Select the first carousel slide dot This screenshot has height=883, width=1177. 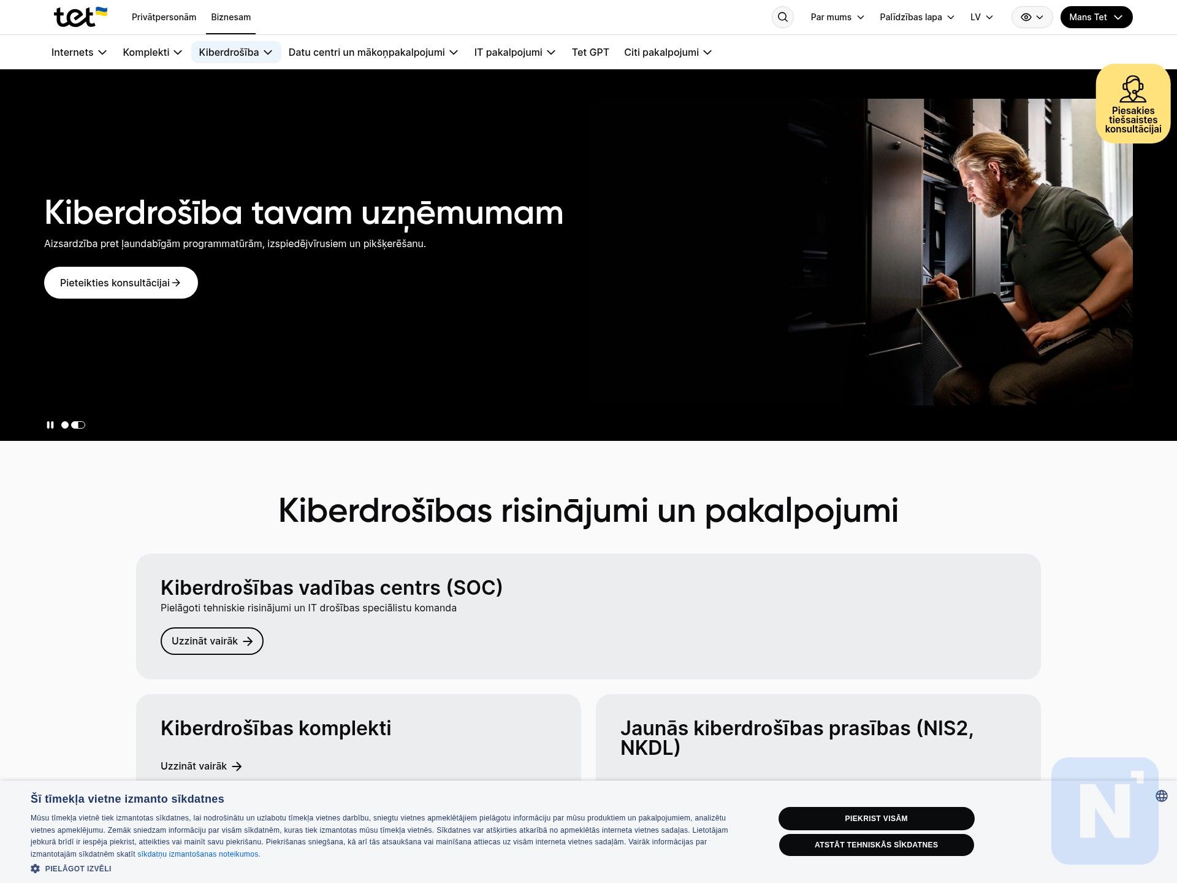[65, 425]
